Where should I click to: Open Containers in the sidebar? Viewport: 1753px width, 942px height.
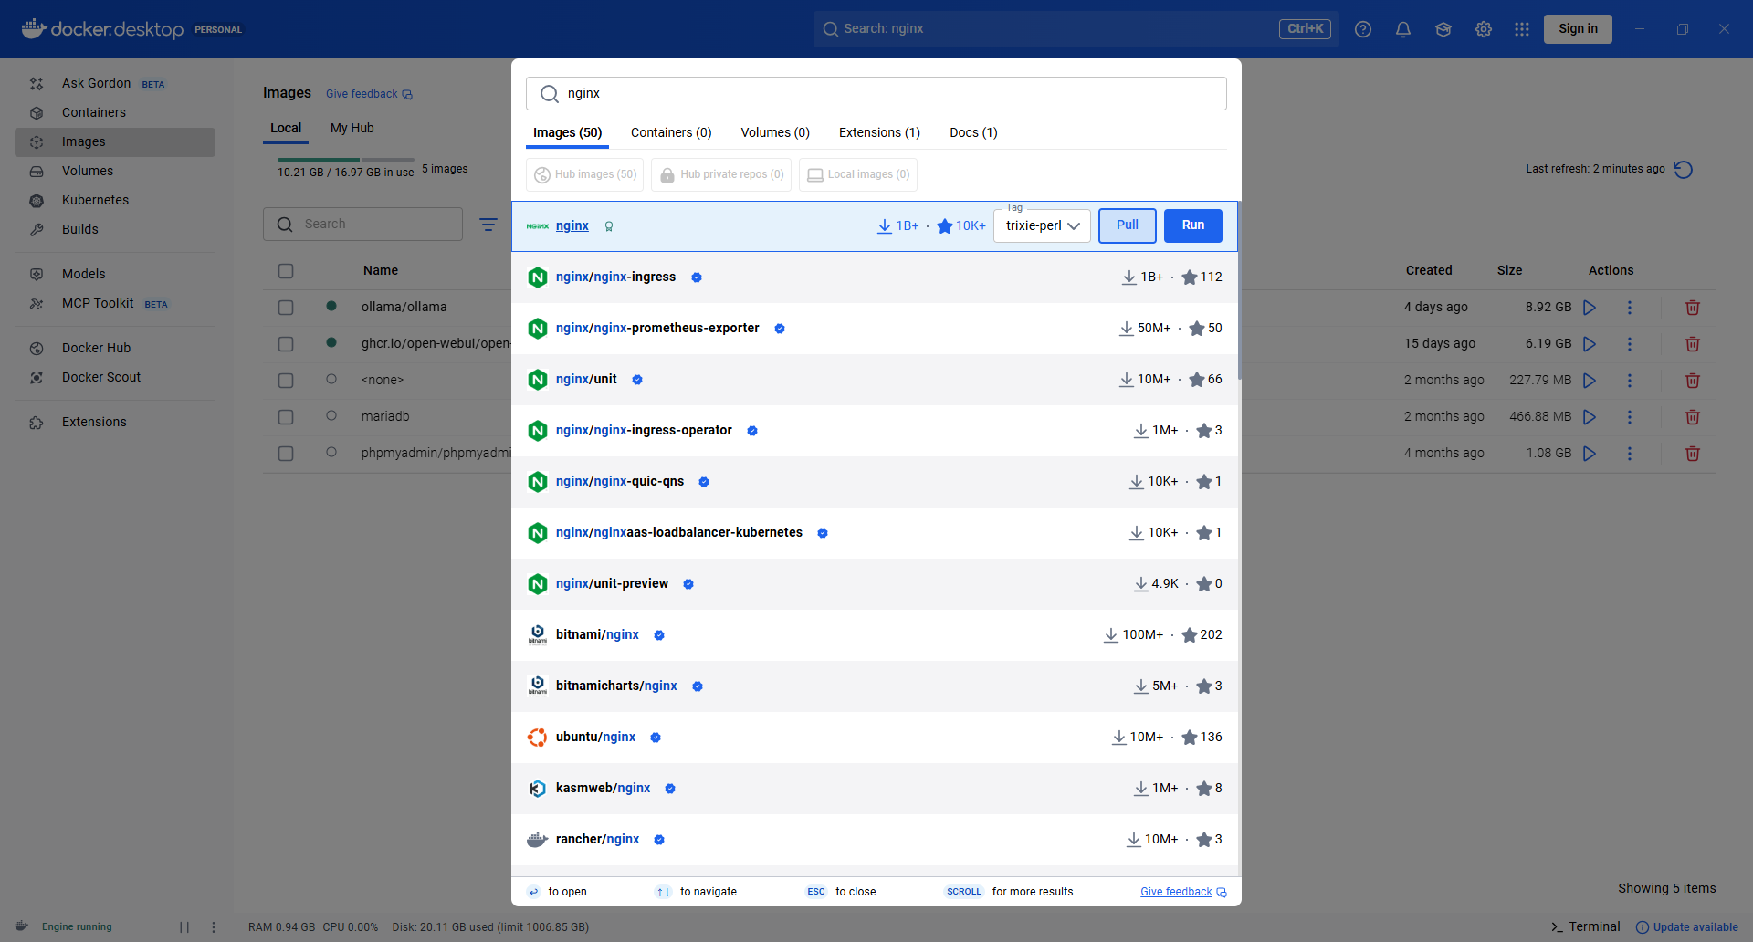click(115, 112)
